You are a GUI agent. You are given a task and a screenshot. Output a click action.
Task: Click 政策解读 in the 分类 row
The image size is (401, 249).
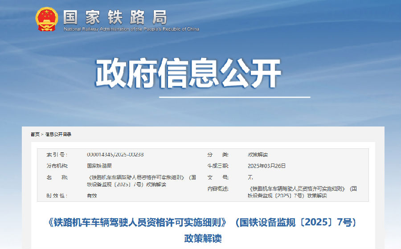point(258,155)
